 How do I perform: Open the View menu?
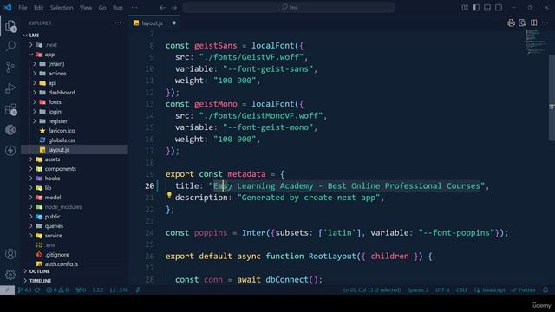pyautogui.click(x=86, y=8)
